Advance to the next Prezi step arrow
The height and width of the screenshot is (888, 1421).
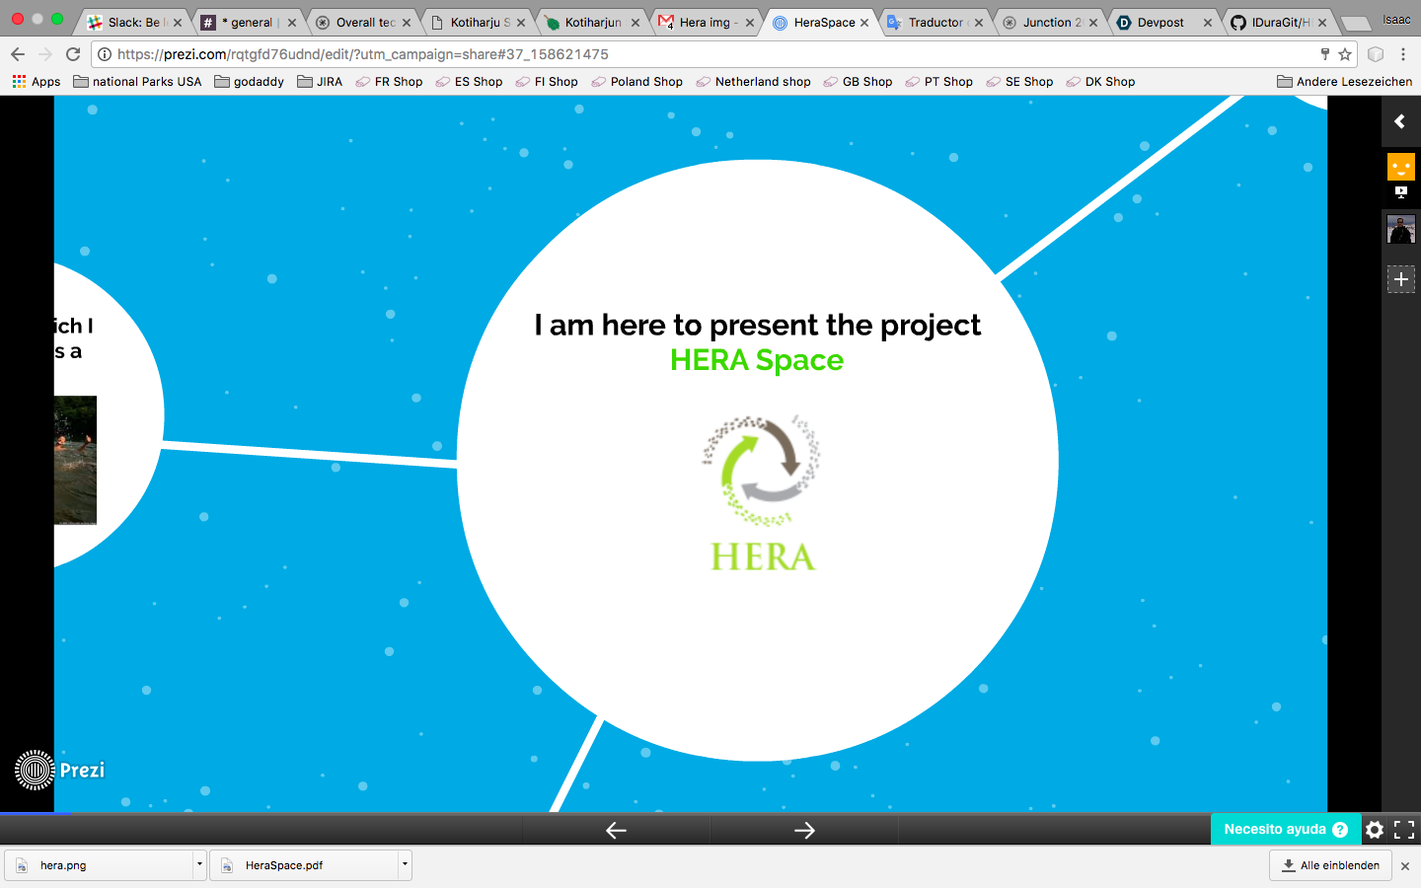(804, 831)
